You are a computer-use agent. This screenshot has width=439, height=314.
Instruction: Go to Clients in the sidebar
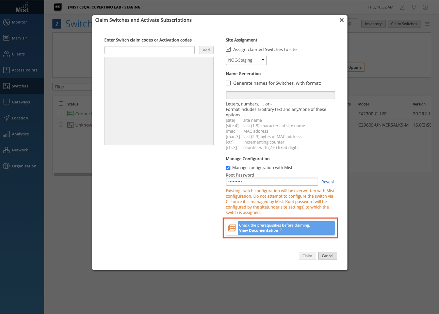[22, 54]
